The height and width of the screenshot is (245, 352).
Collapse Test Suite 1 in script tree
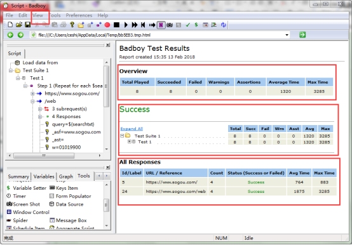click(10, 70)
